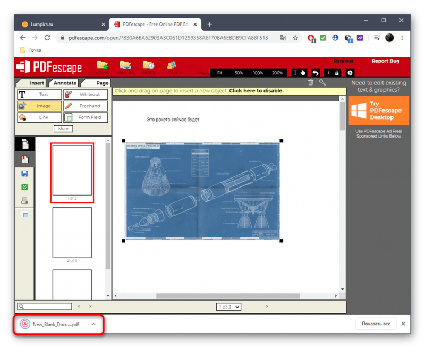Switch to the Lumpics.ru browser tab

click(63, 24)
